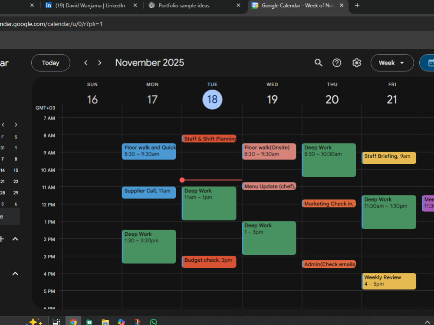This screenshot has width=434, height=325.
Task: Go to previous month in mini calendar
Action: point(3,125)
